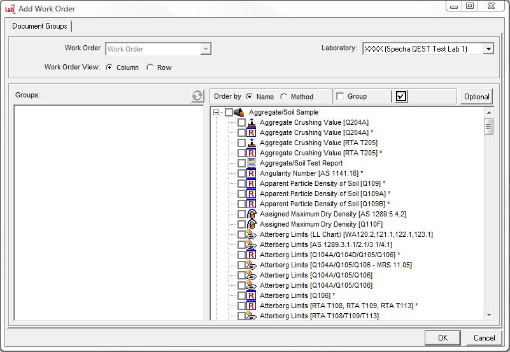Enable the Group checkbox
The height and width of the screenshot is (352, 510).
pyautogui.click(x=340, y=96)
